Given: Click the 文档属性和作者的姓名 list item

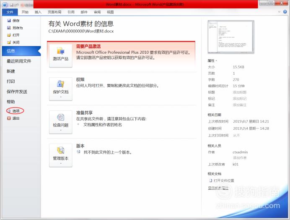Looking at the screenshot, I should tap(103, 125).
